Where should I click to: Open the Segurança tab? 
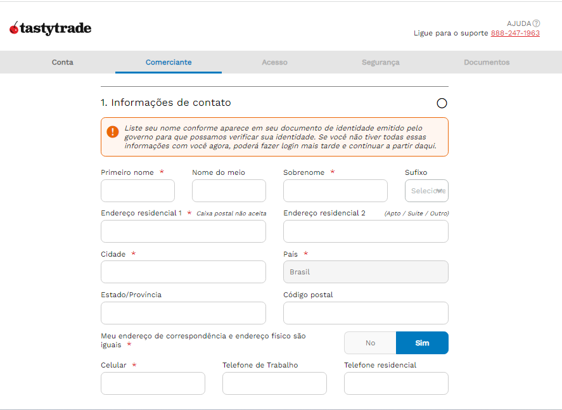pyautogui.click(x=380, y=62)
